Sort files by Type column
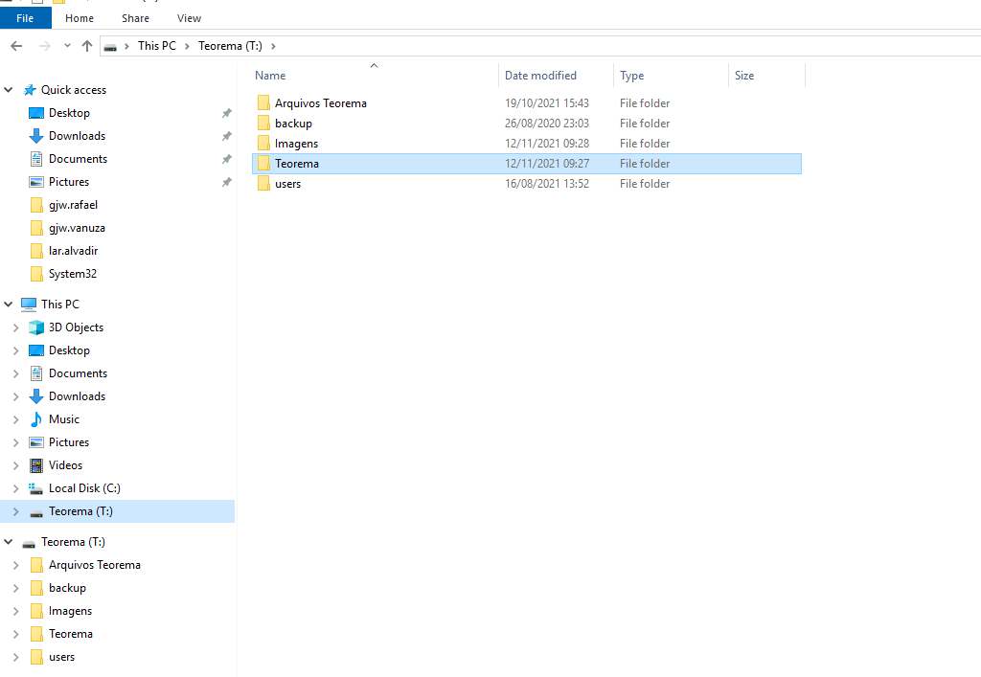 click(x=632, y=76)
